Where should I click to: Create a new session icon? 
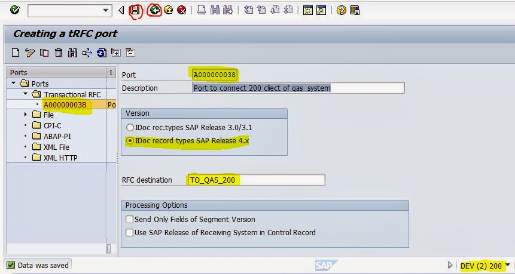tap(308, 11)
